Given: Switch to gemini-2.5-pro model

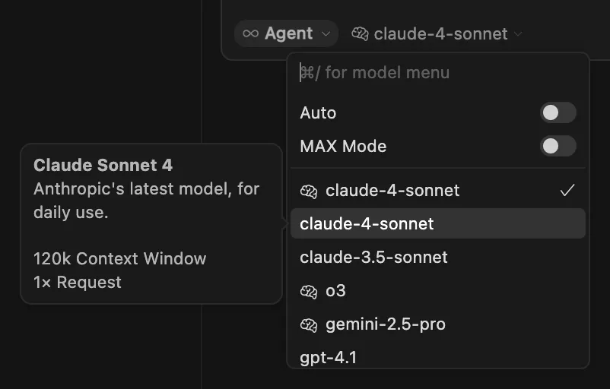Looking at the screenshot, I should coord(437,324).
